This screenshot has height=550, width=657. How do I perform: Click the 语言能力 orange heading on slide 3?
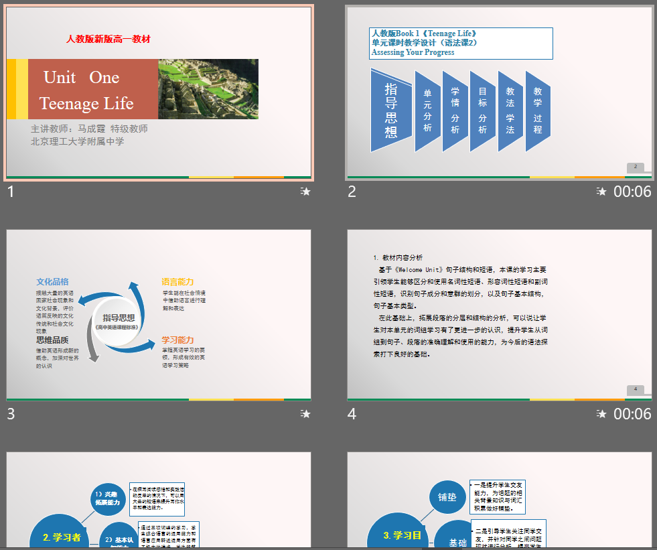(x=177, y=282)
